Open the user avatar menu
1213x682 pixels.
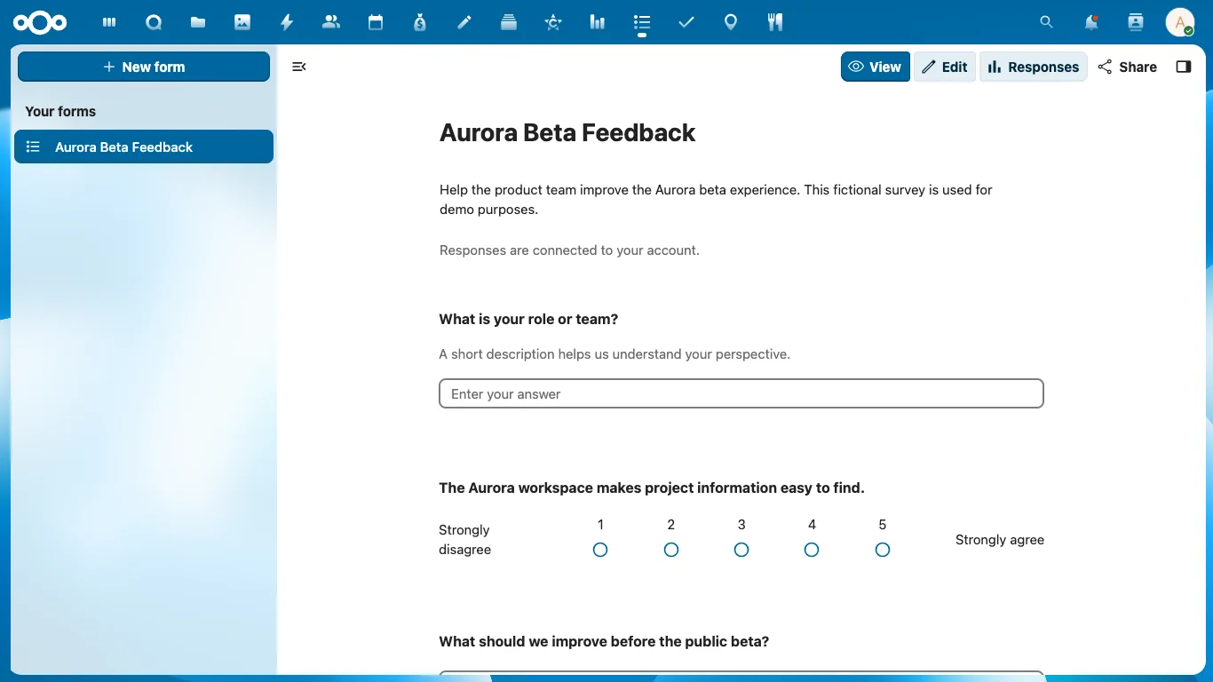point(1180,22)
